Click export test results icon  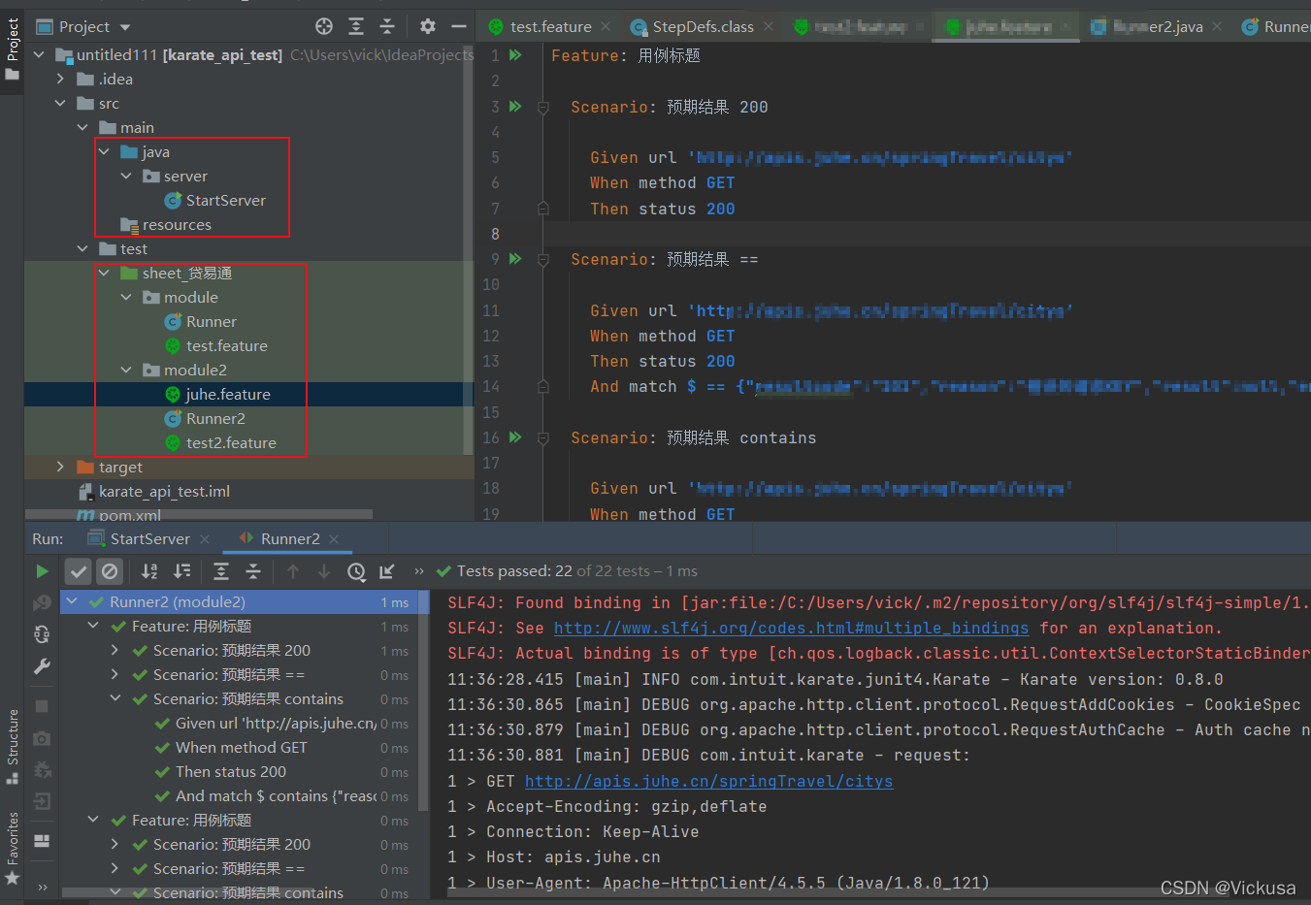click(x=387, y=571)
